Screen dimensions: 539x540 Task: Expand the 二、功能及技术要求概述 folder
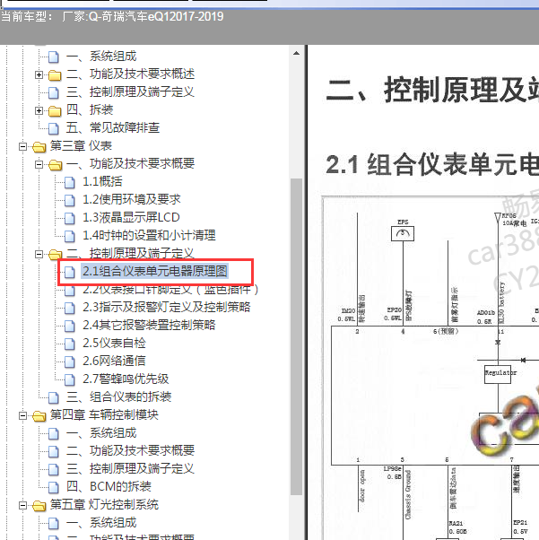pyautogui.click(x=39, y=74)
